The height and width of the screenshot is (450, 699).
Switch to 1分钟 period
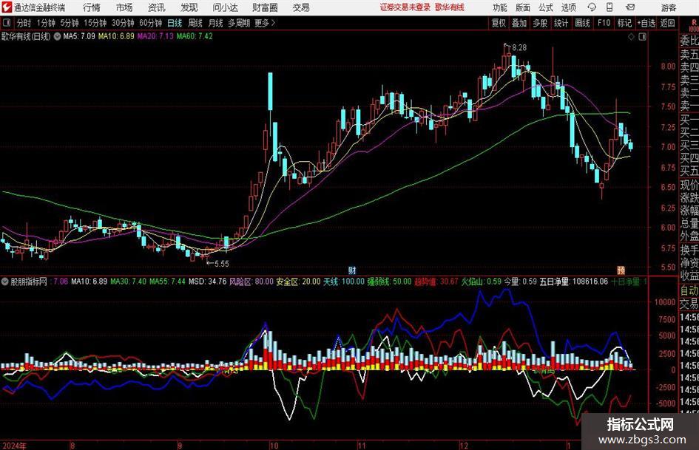pyautogui.click(x=46, y=23)
